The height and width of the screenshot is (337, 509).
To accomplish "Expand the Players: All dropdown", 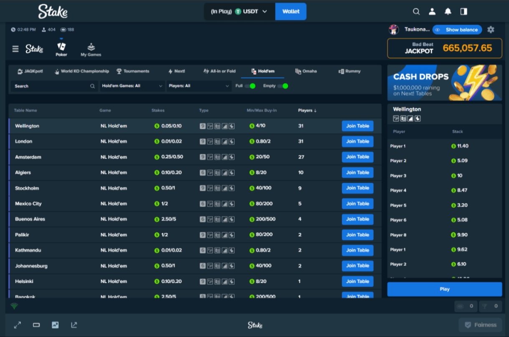I will coord(199,86).
